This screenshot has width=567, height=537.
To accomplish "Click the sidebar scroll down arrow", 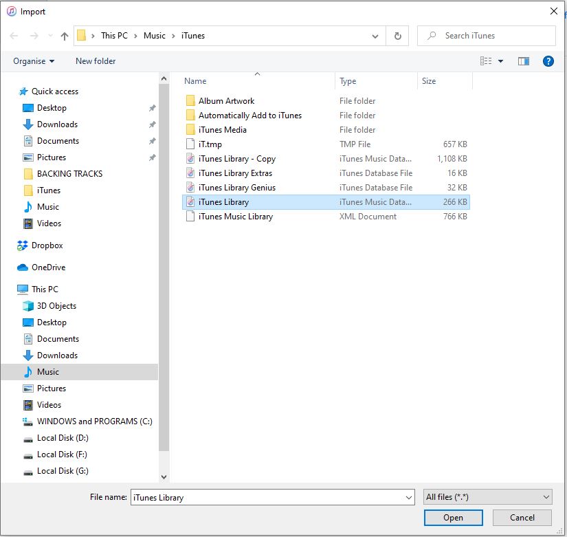I will click(164, 477).
